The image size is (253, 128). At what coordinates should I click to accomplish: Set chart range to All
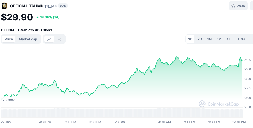pos(228,39)
